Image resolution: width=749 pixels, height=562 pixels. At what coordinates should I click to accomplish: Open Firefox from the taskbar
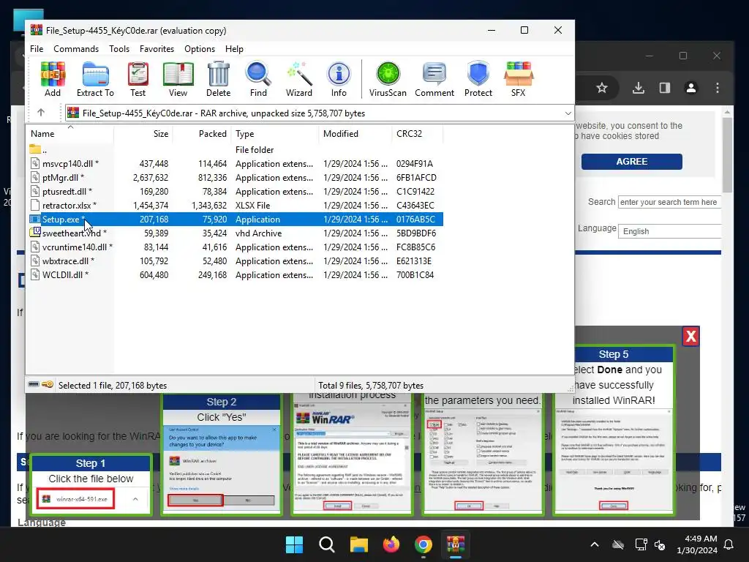pos(391,544)
